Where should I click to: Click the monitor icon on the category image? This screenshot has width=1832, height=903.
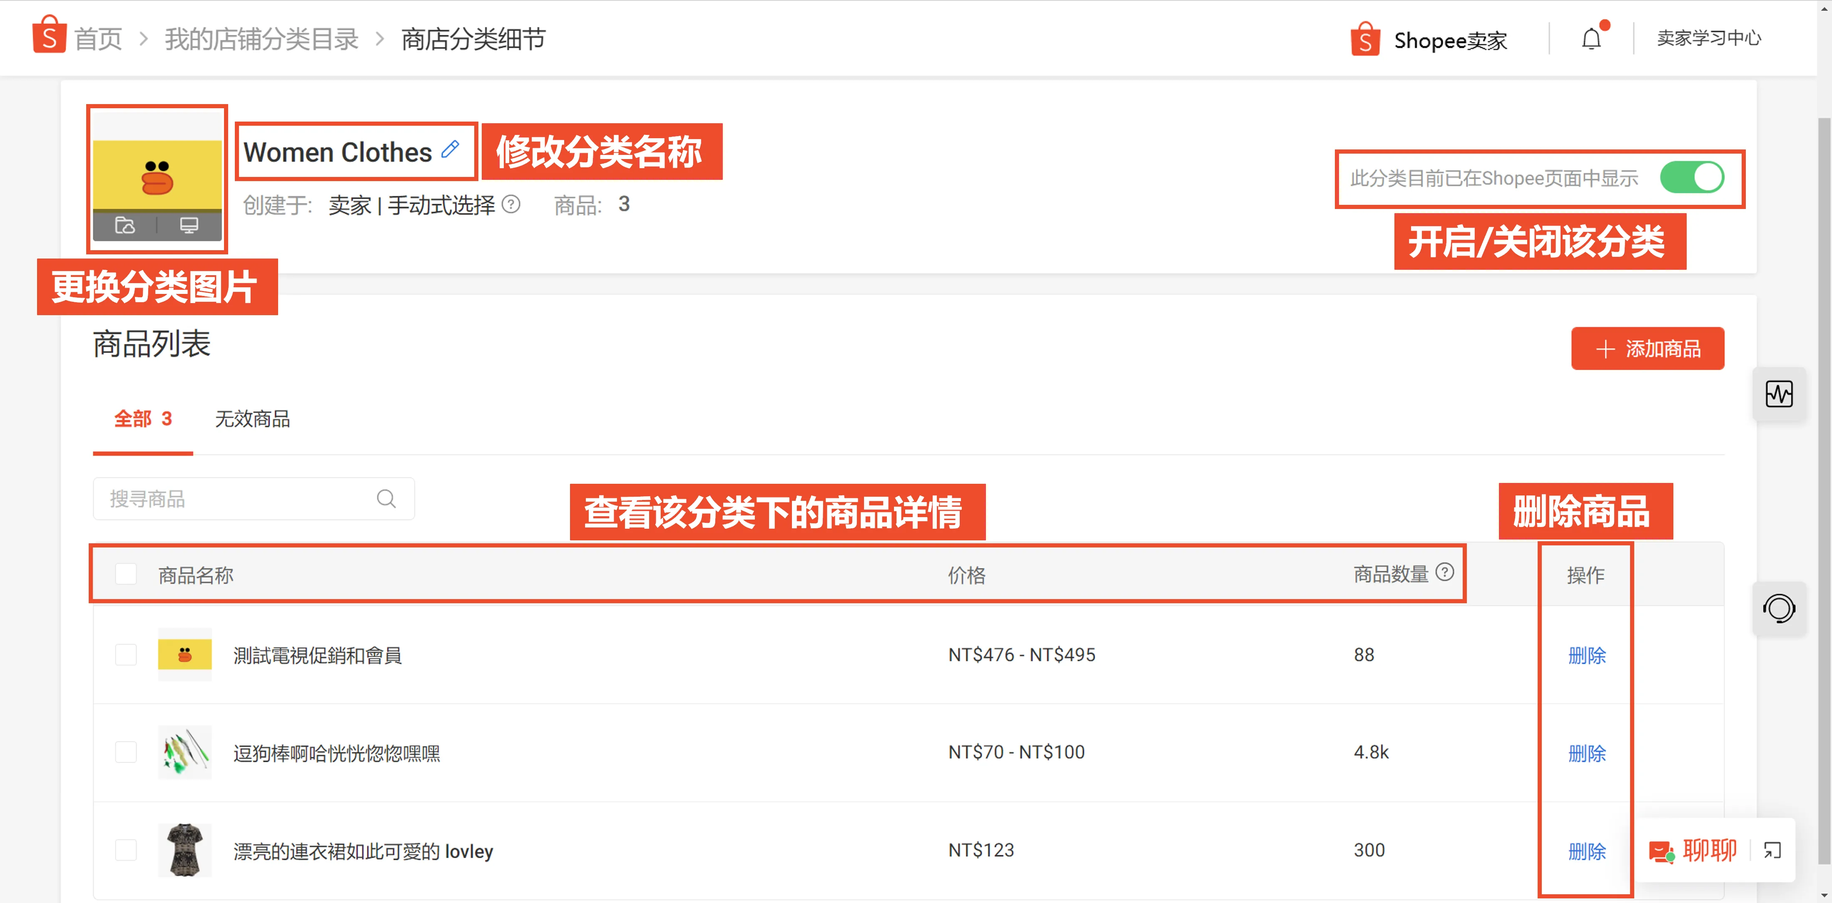[x=188, y=225]
